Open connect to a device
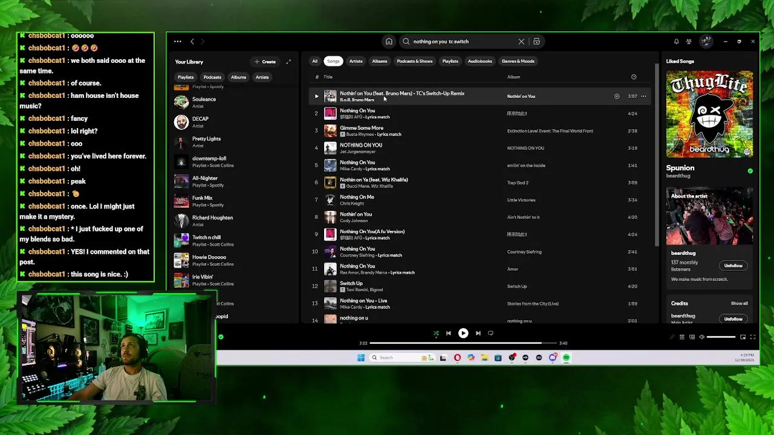 pyautogui.click(x=692, y=337)
